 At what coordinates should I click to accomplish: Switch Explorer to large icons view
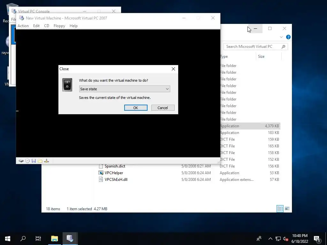(287, 209)
